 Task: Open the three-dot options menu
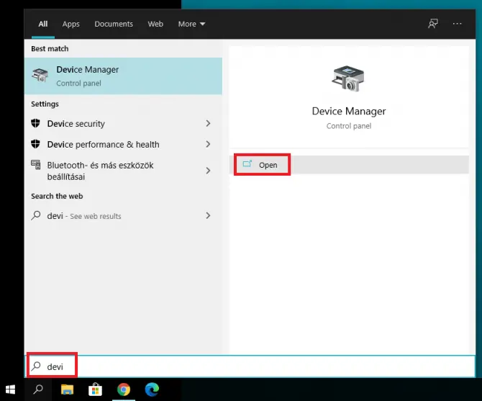457,24
